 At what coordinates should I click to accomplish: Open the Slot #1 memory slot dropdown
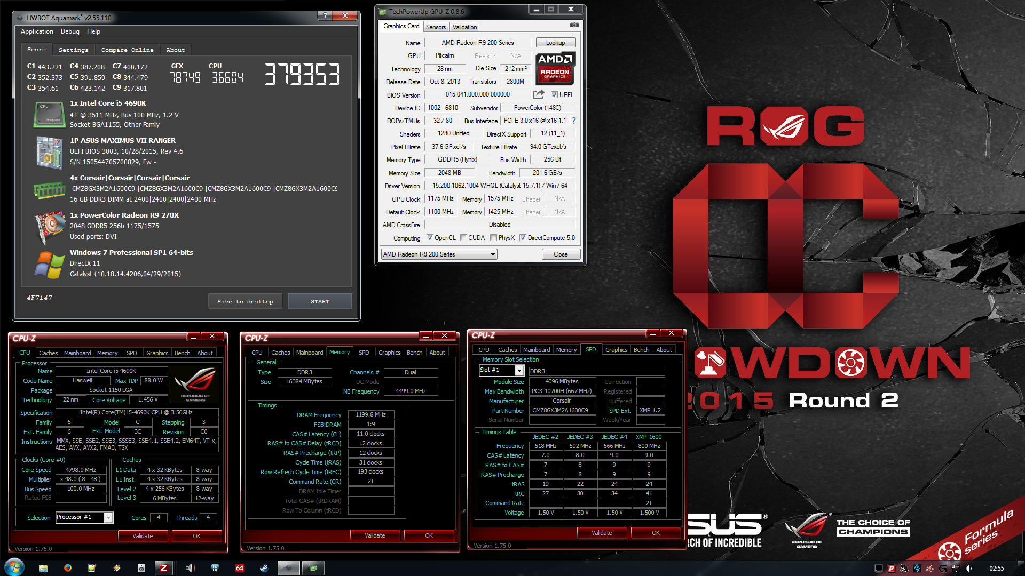click(502, 370)
